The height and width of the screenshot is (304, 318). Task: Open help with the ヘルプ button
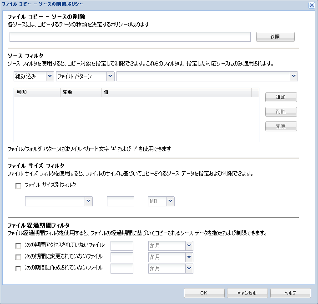pos(290,293)
